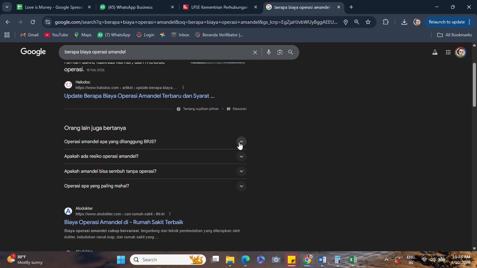Search by image with Google Lens
This screenshot has width=477, height=268.
pyautogui.click(x=280, y=52)
